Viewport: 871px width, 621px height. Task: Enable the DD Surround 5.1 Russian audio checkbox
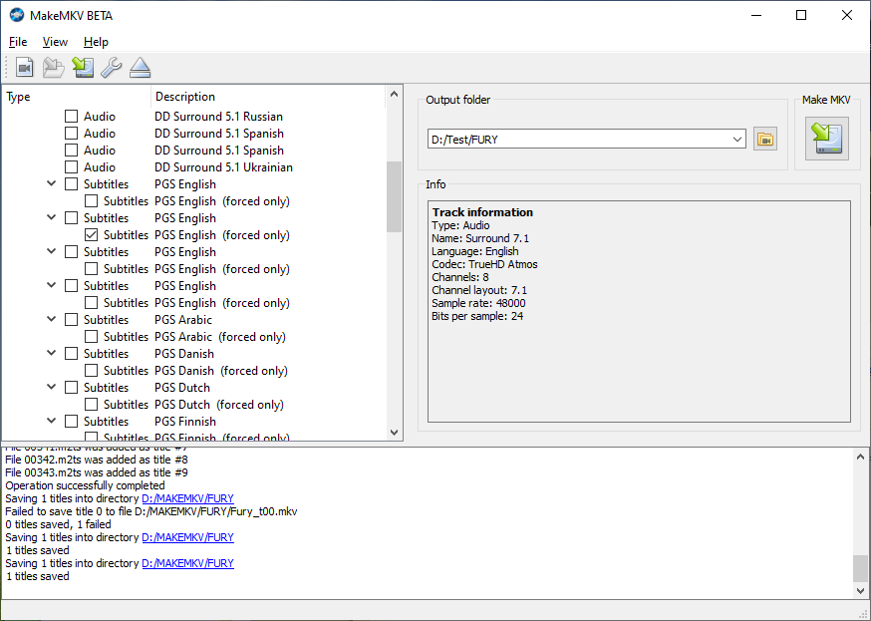point(72,117)
